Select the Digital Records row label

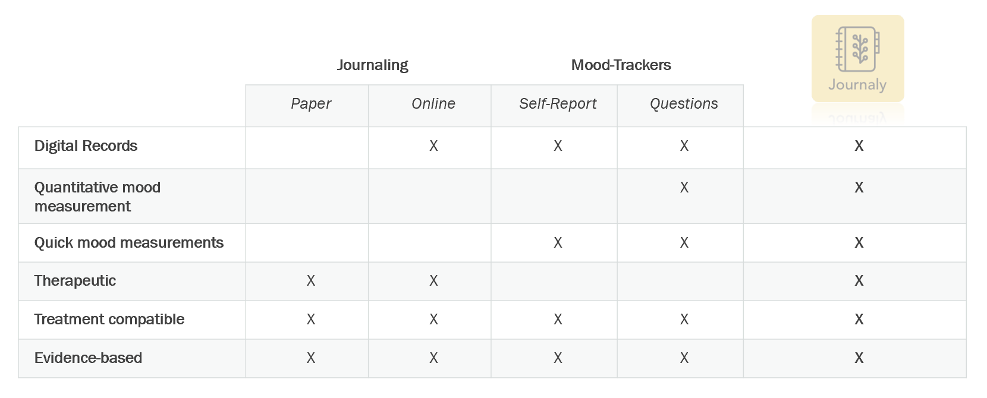coord(86,146)
